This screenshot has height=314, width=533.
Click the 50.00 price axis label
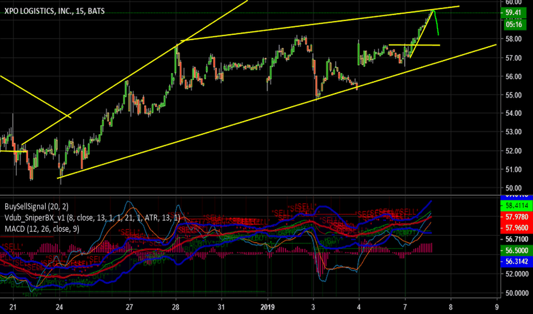point(514,188)
